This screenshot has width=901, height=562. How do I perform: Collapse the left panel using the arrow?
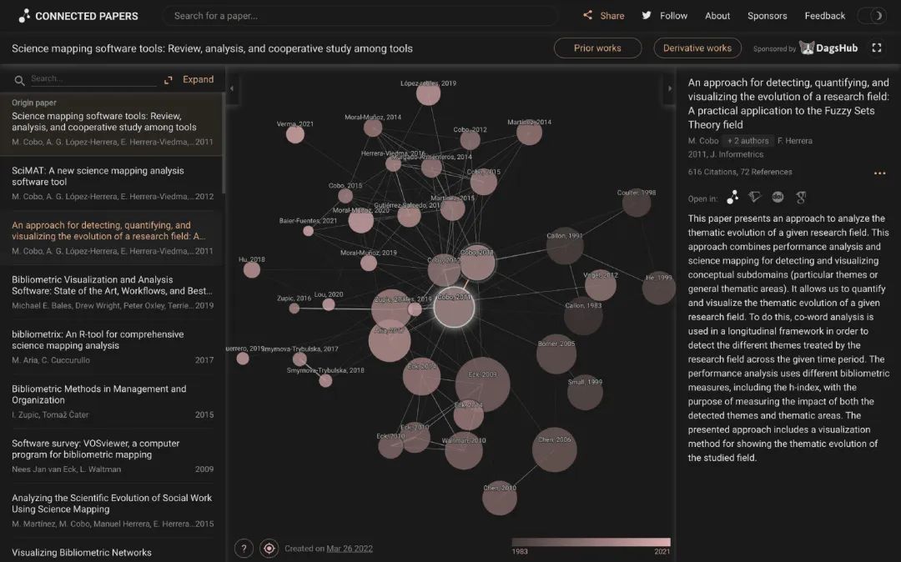[x=232, y=88]
